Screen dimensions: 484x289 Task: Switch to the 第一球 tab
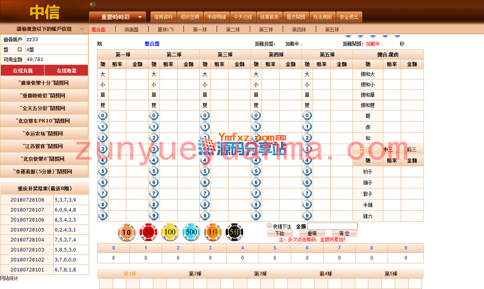pyautogui.click(x=200, y=30)
